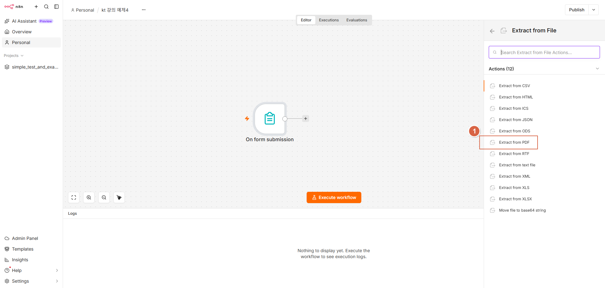Zoom in on the canvas

coord(89,197)
